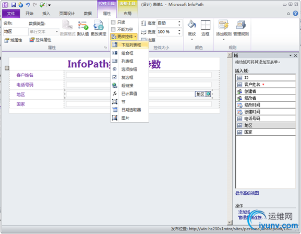This screenshot has width=301, height=234.
Task: Select the 客户姓名 field in fields list
Action: [x=266, y=85]
